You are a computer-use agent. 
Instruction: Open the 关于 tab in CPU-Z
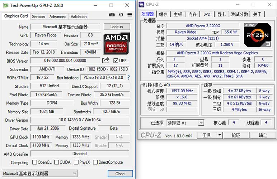(x=257, y=14)
